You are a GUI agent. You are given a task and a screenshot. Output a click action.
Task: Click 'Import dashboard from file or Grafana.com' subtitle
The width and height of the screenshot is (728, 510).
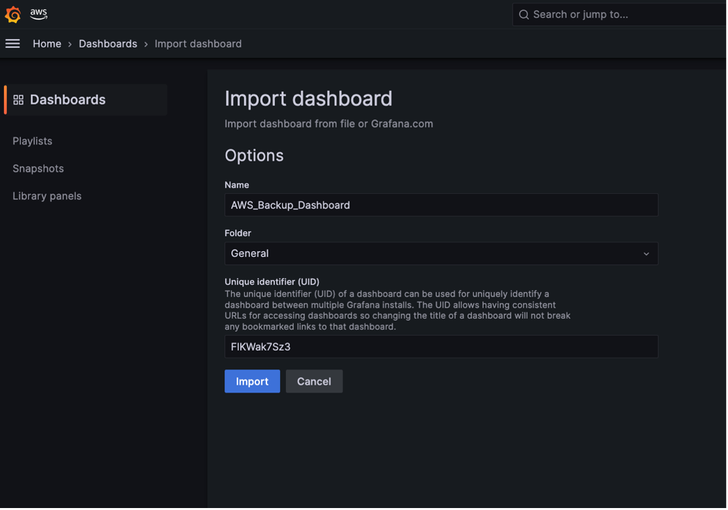coord(329,124)
